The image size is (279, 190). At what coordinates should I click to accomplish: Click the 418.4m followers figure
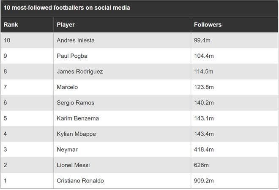[204, 150]
